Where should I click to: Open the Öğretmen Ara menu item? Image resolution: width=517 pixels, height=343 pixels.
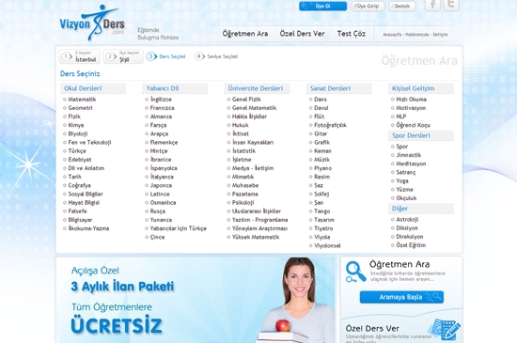pyautogui.click(x=245, y=34)
